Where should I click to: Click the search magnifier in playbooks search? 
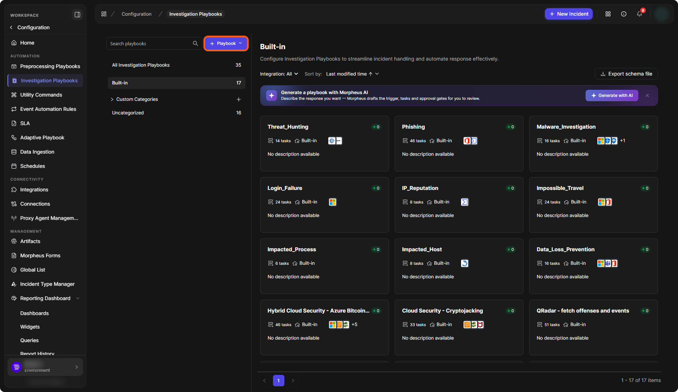(x=195, y=43)
